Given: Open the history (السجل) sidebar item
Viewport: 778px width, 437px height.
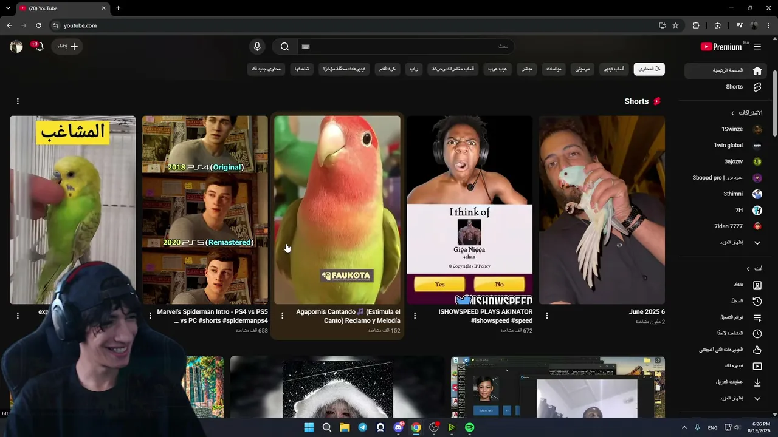Looking at the screenshot, I should [726, 301].
